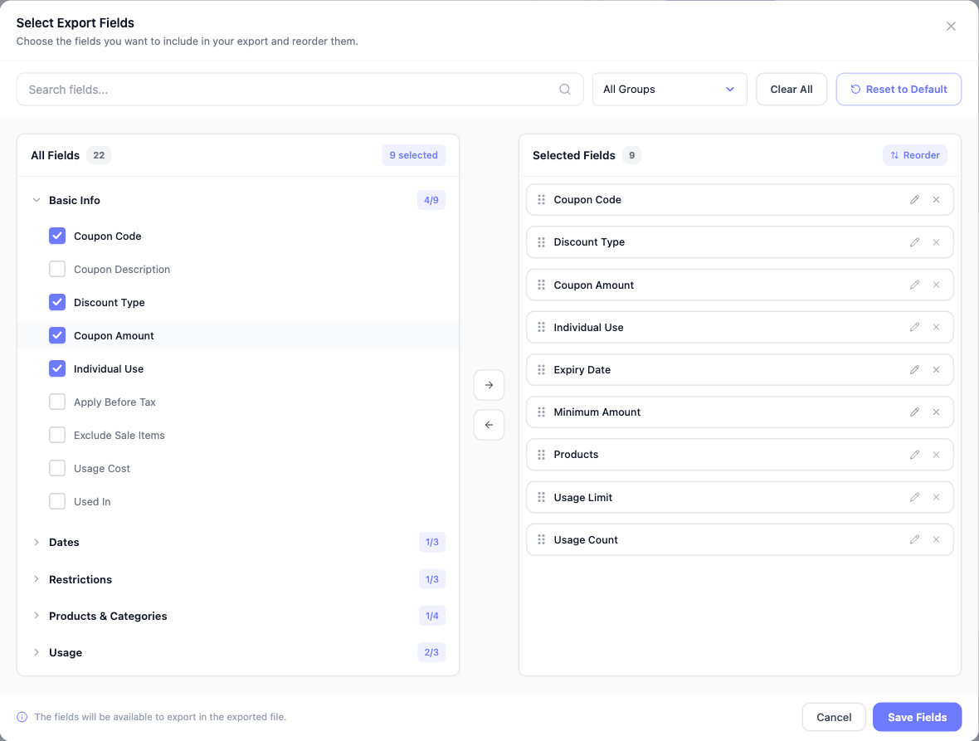This screenshot has width=979, height=741.
Task: Edit the Usage Count selected field
Action: pyautogui.click(x=914, y=539)
